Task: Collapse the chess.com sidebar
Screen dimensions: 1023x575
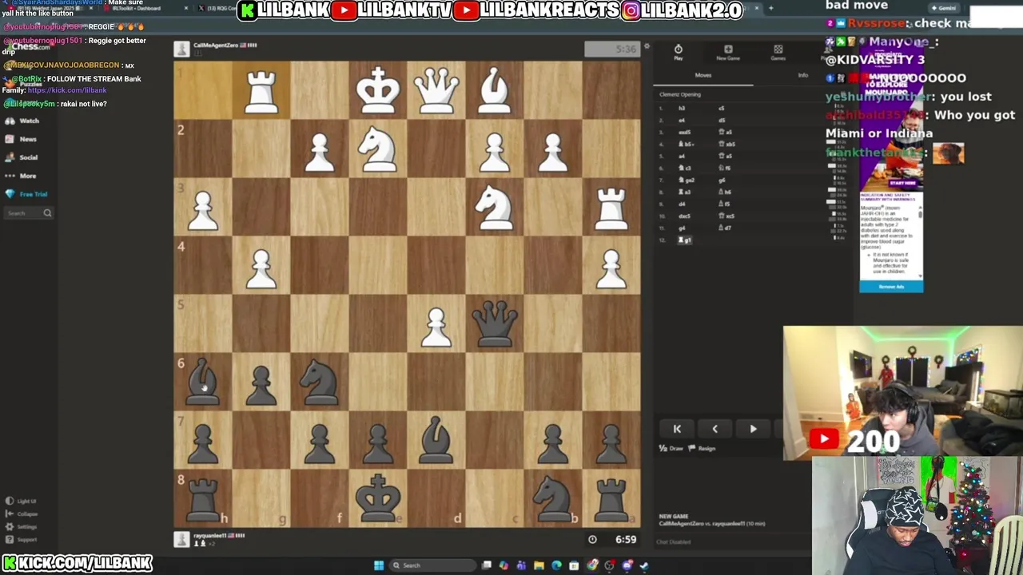Action: click(22, 514)
